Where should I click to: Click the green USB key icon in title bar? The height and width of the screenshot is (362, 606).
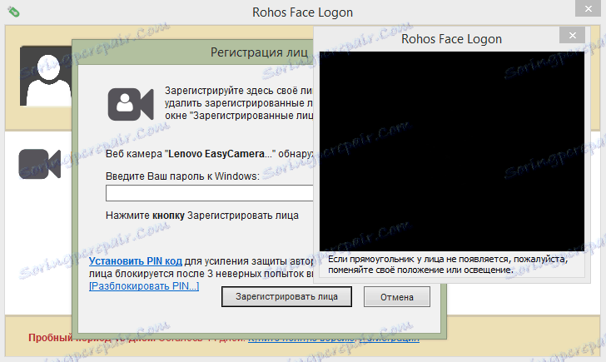[x=13, y=12]
